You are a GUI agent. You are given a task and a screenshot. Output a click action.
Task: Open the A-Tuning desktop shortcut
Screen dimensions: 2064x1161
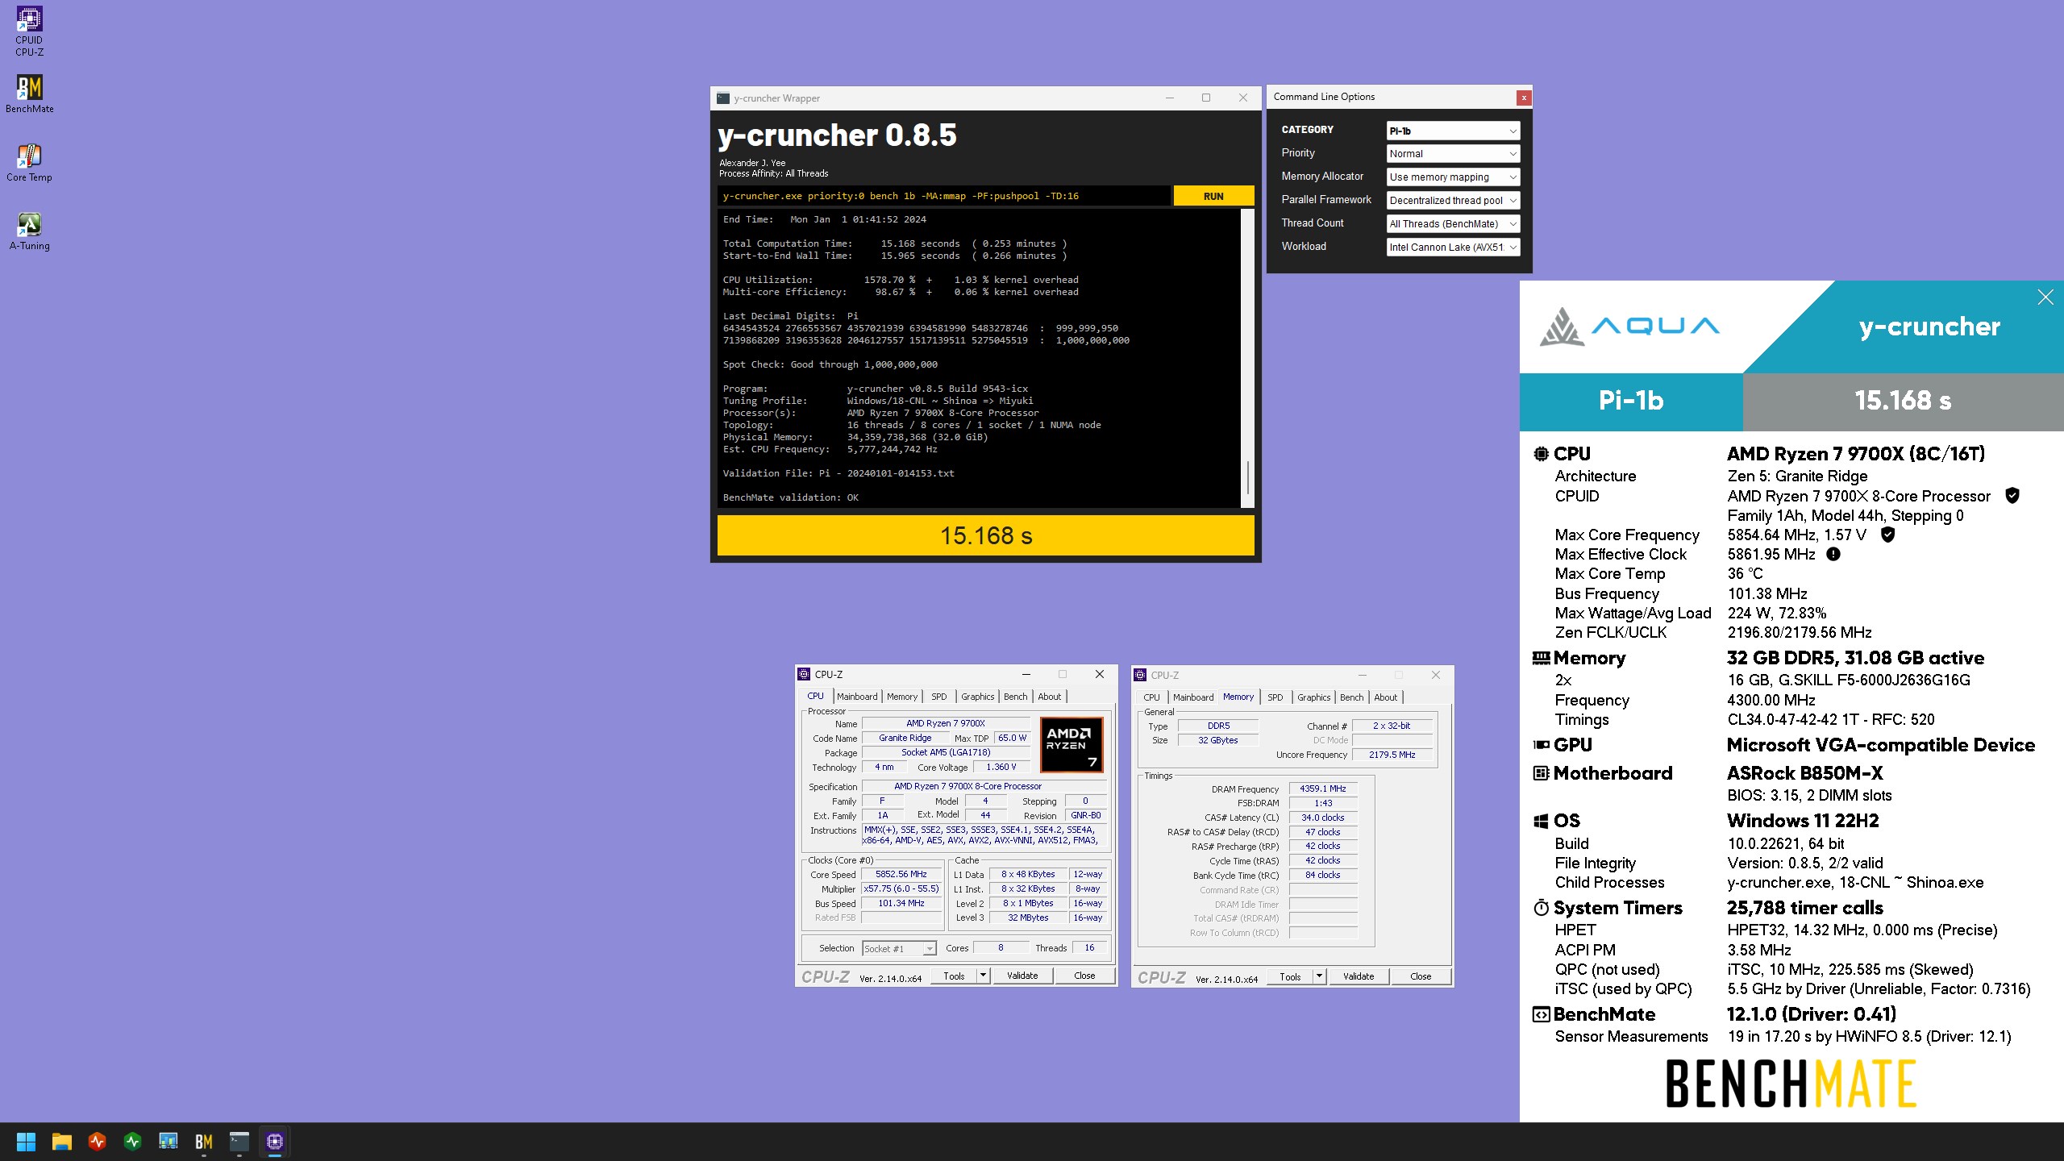point(29,231)
